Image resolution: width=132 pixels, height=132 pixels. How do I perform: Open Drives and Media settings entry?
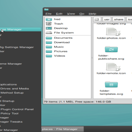[x=15, y=89]
